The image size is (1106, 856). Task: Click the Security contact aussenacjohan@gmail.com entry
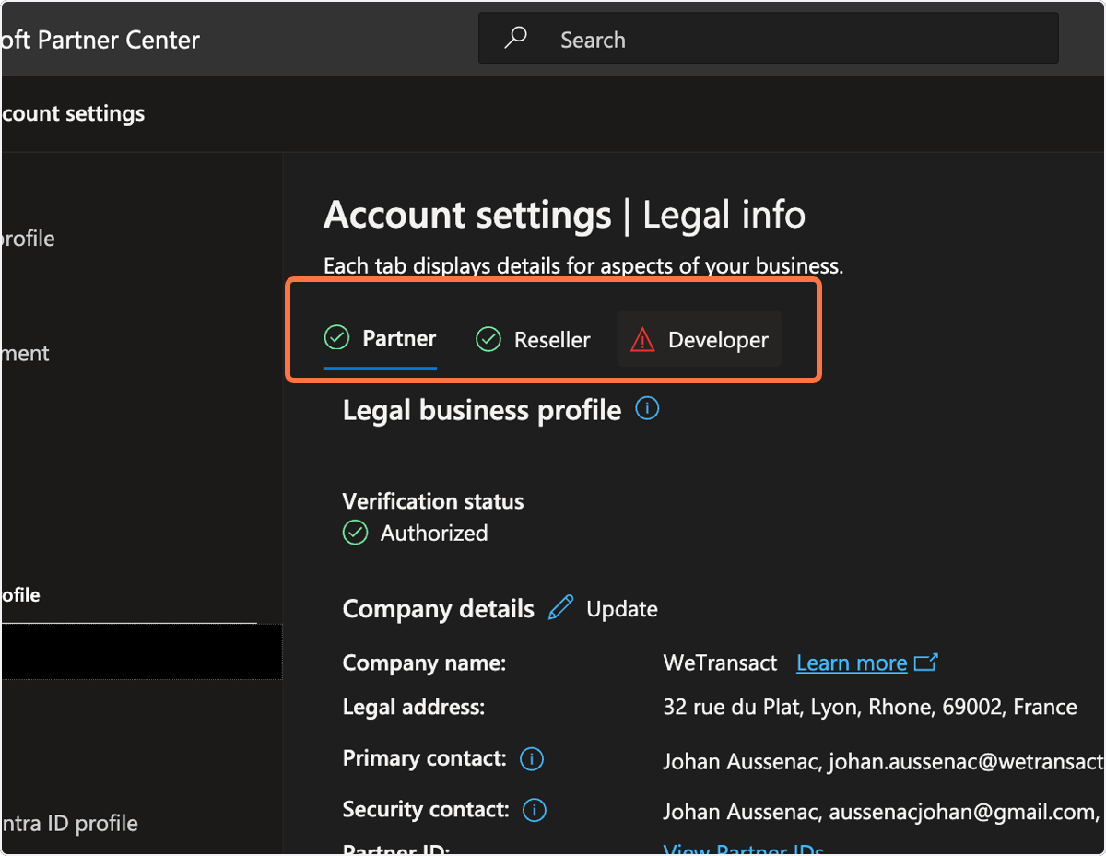point(880,813)
